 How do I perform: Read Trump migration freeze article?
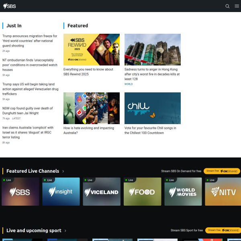point(30,41)
